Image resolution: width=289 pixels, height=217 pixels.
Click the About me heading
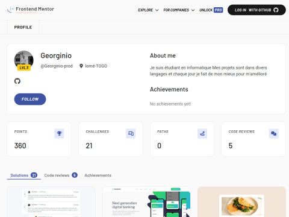click(163, 55)
